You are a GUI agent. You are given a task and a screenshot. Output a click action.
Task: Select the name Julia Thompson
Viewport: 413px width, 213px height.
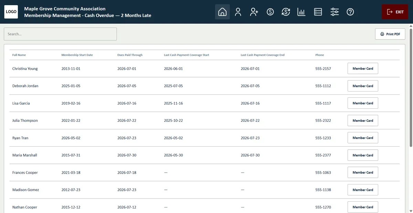click(x=25, y=120)
